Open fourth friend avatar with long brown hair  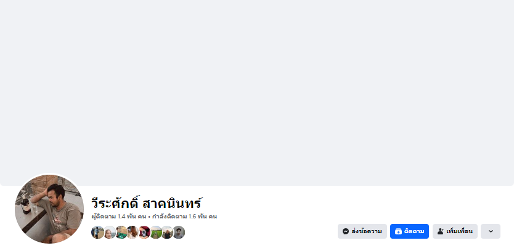pos(133,233)
